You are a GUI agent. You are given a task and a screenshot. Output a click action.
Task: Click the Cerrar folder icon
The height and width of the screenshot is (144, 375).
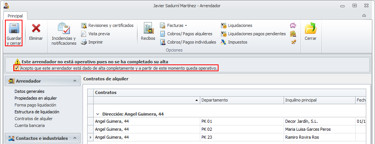pos(310,28)
